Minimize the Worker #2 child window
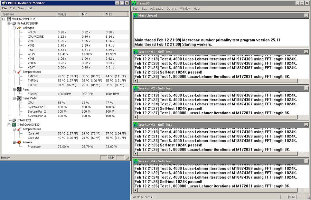Viewport: 311px width, 200px height. point(306,88)
